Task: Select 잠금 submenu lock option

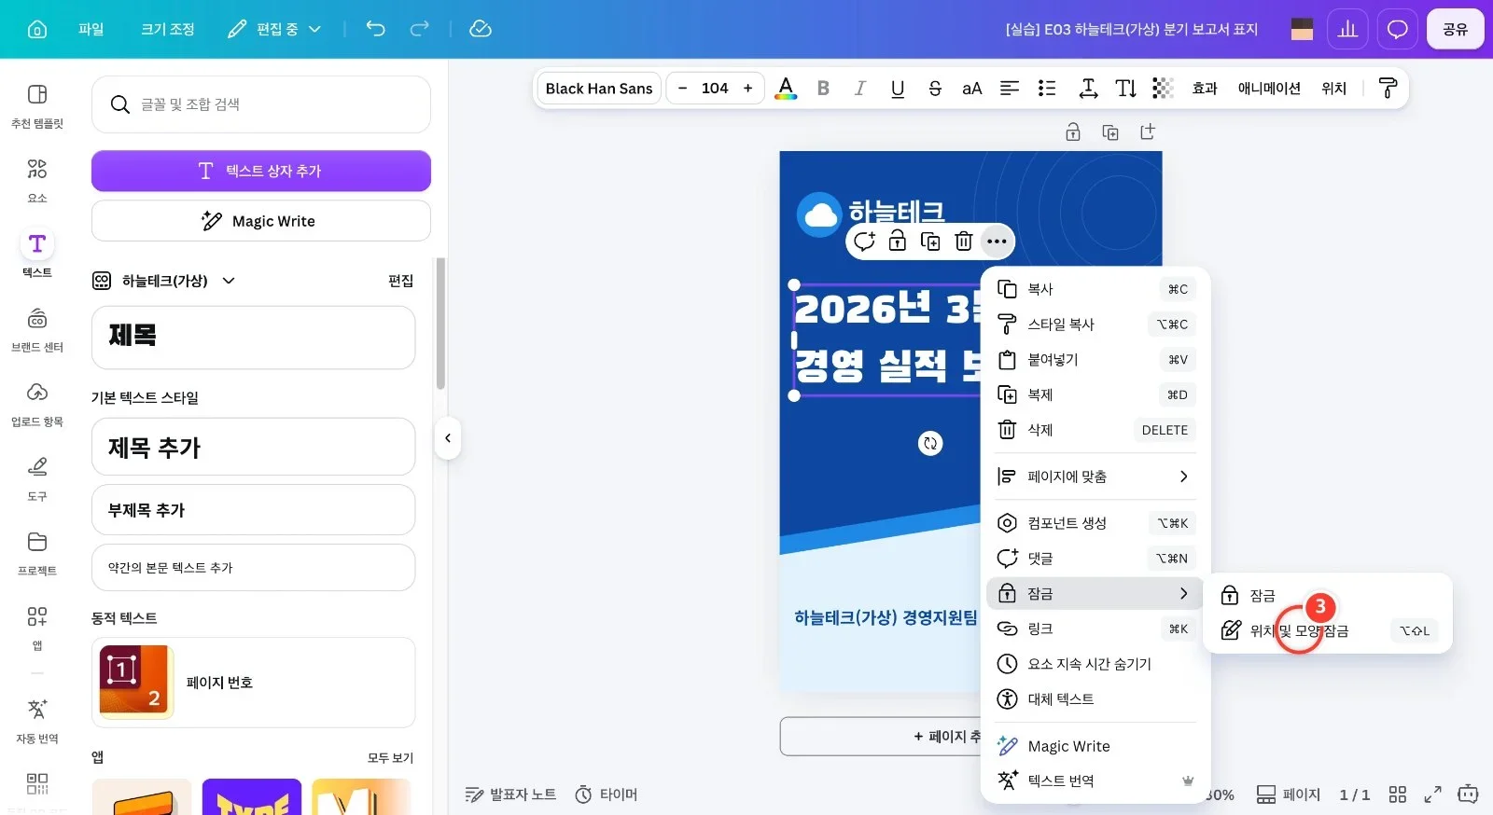Action: click(x=1327, y=595)
